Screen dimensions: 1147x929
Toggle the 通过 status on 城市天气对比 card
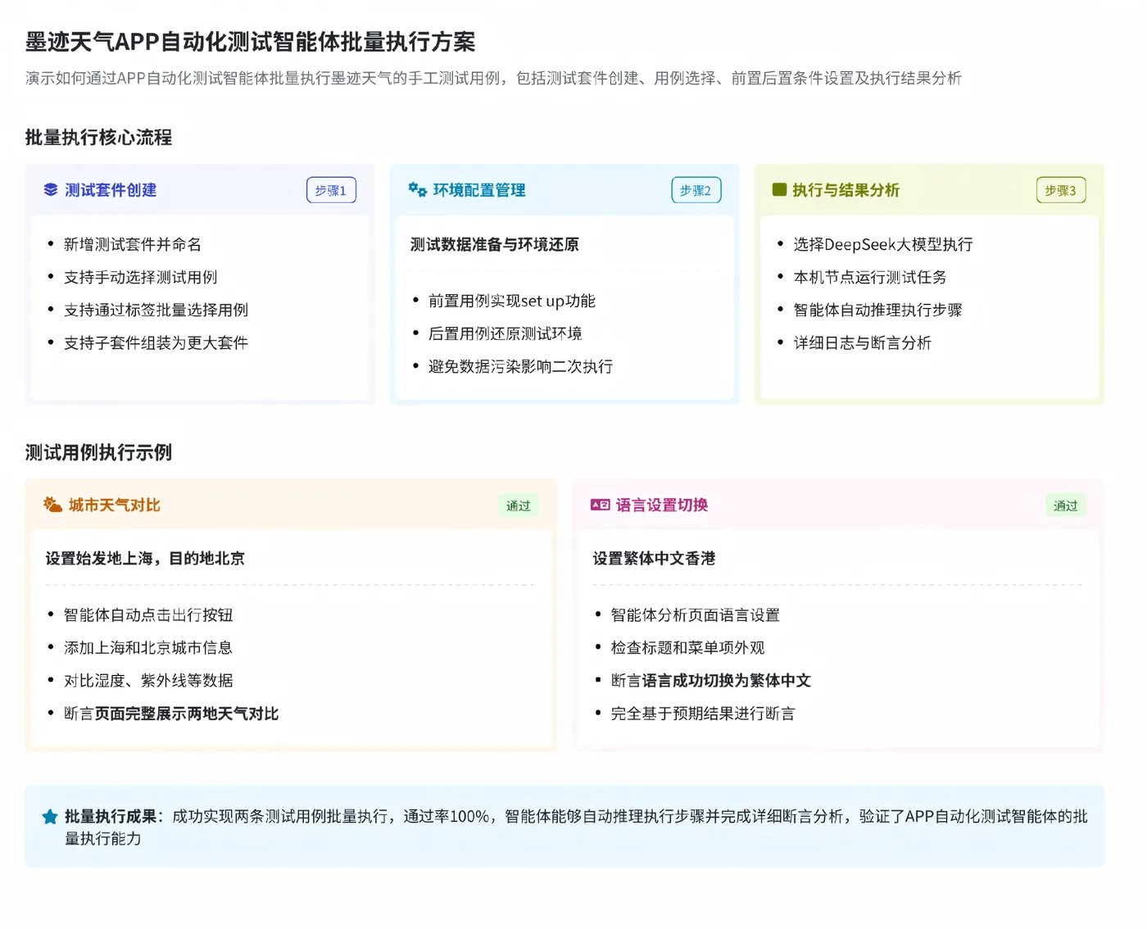point(519,505)
